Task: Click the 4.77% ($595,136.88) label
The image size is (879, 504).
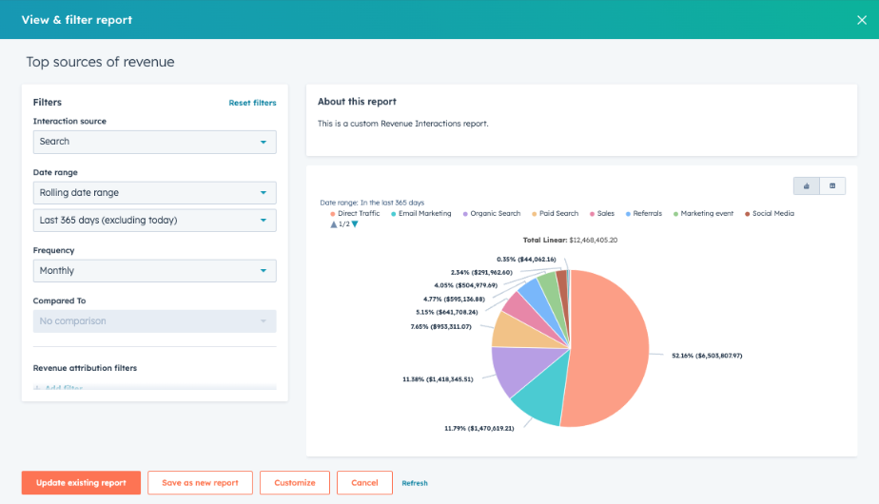Action: 454,300
